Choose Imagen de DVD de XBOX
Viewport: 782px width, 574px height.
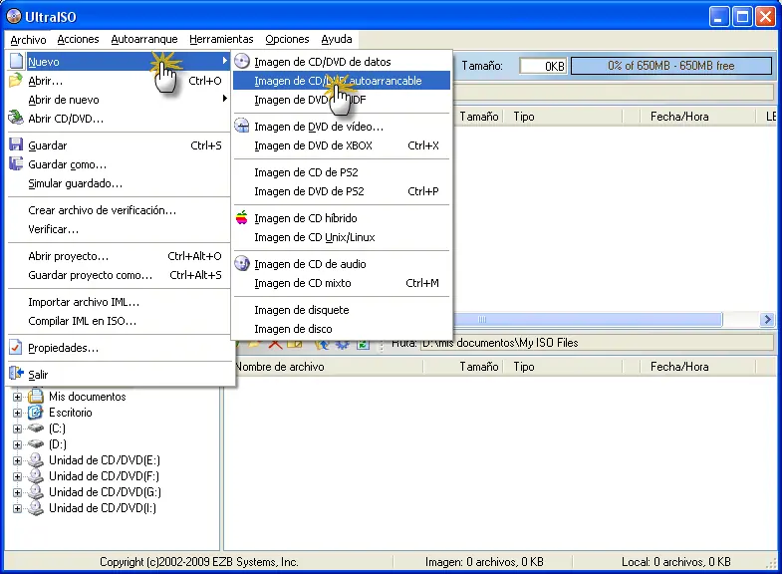click(342, 145)
